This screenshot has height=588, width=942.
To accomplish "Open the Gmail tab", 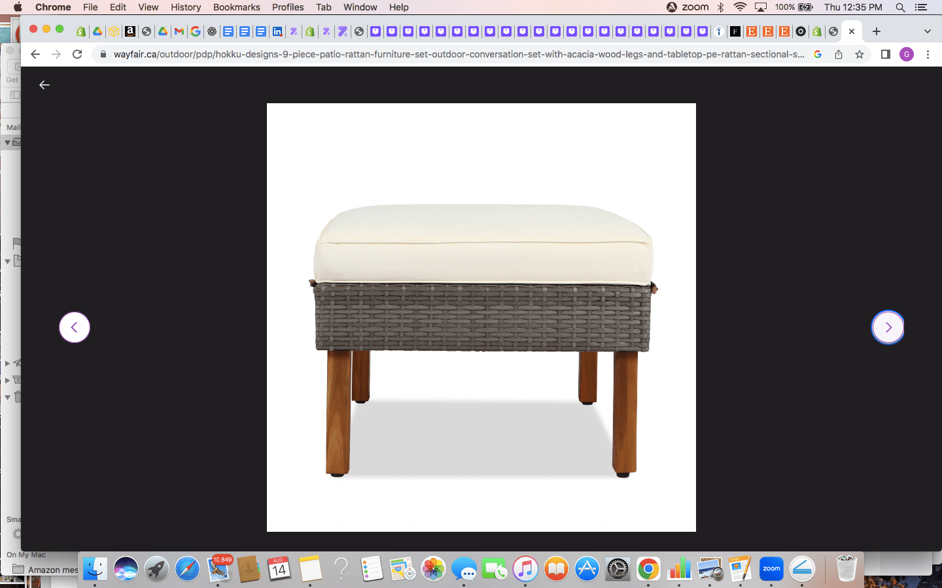I will pos(179,31).
